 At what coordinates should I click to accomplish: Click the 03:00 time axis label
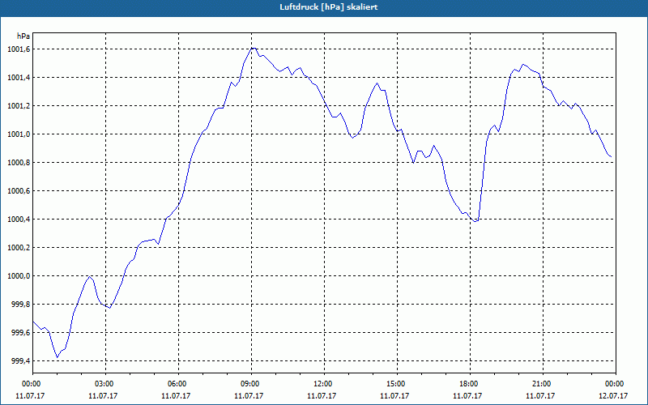(x=106, y=384)
